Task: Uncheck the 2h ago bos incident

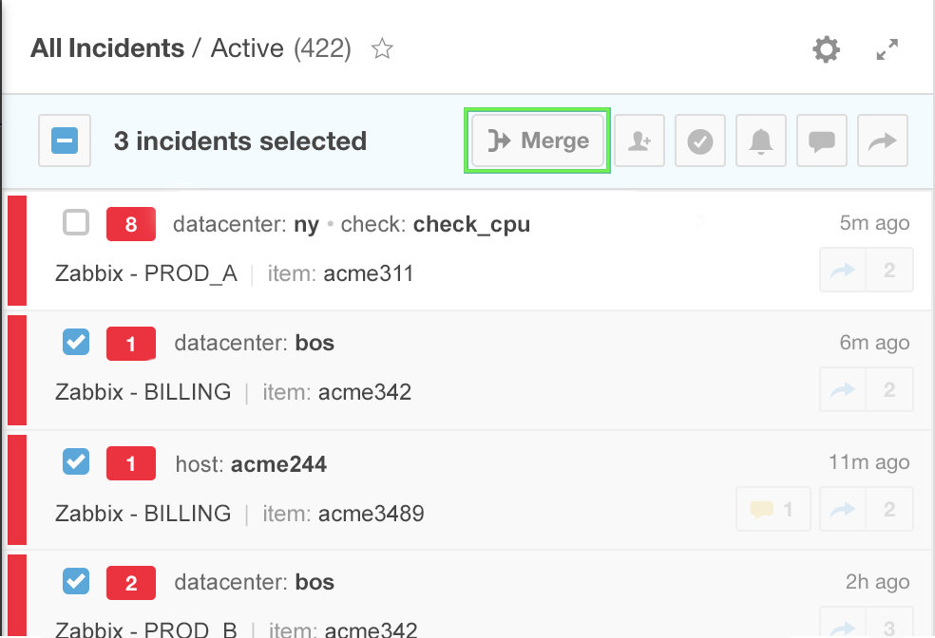Action: click(76, 581)
